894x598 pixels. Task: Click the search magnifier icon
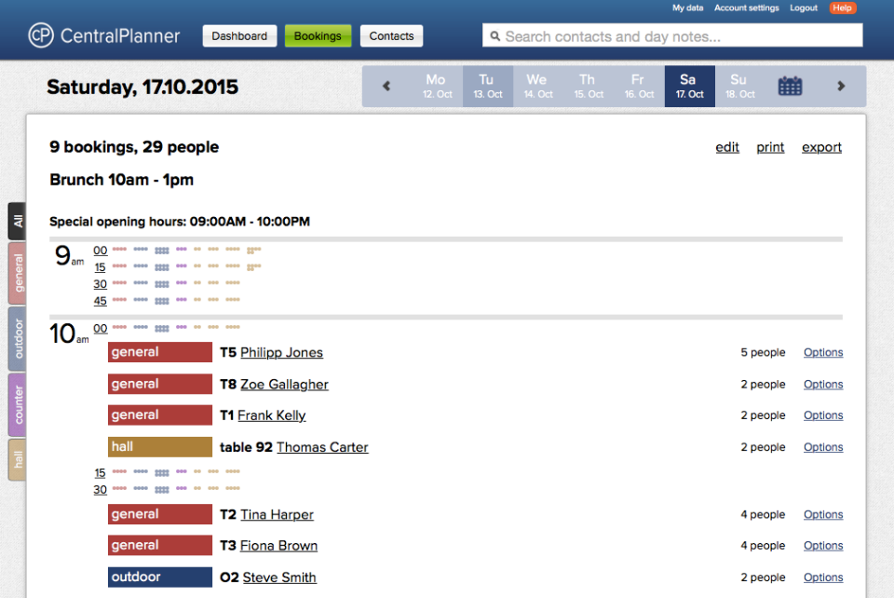click(x=494, y=36)
